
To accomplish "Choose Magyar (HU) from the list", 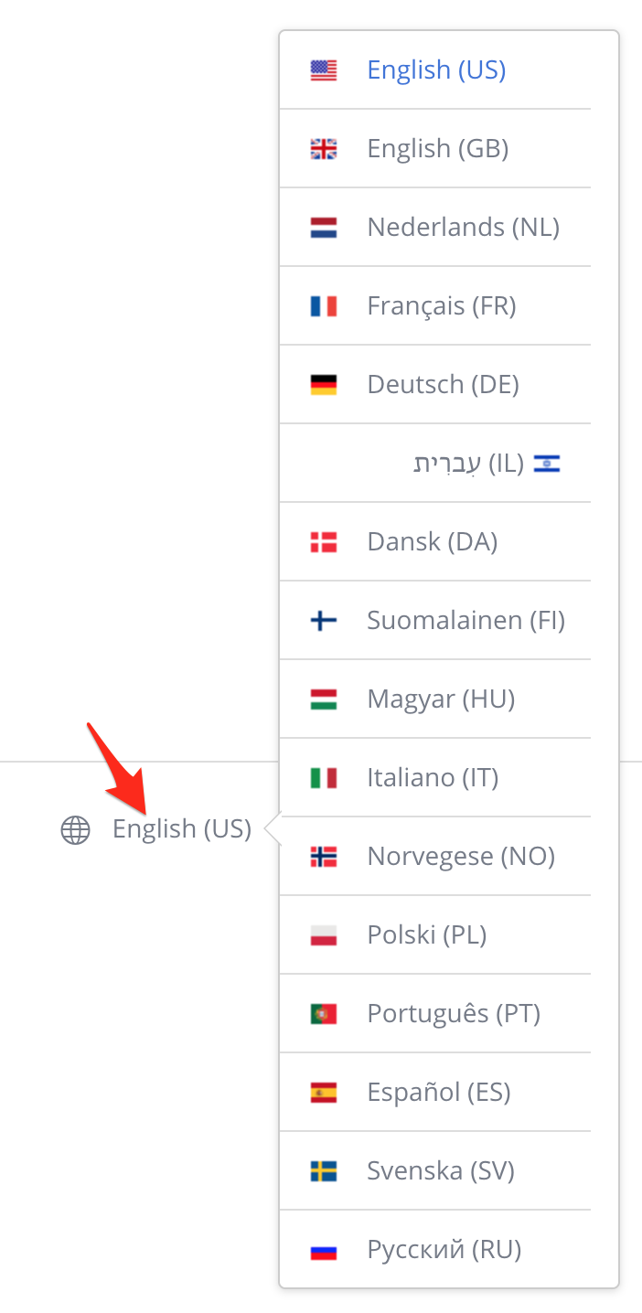I will pyautogui.click(x=435, y=699).
